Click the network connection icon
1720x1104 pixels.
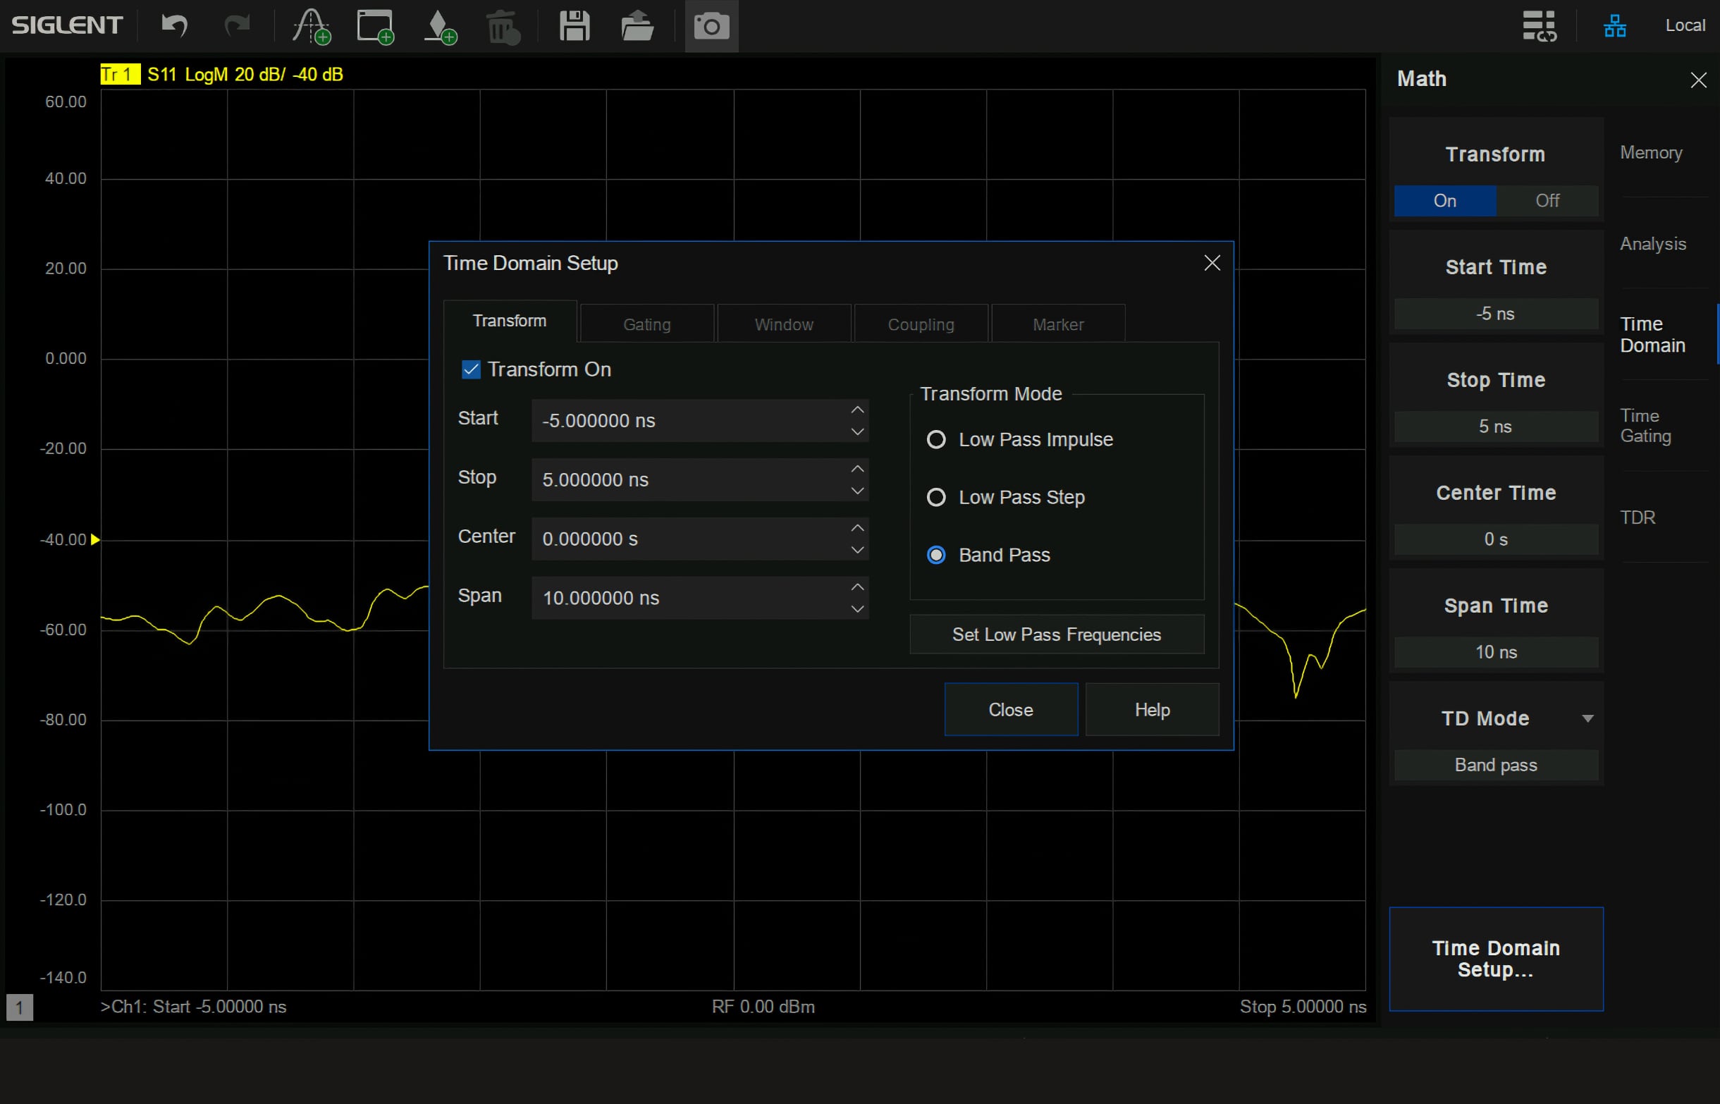tap(1615, 26)
